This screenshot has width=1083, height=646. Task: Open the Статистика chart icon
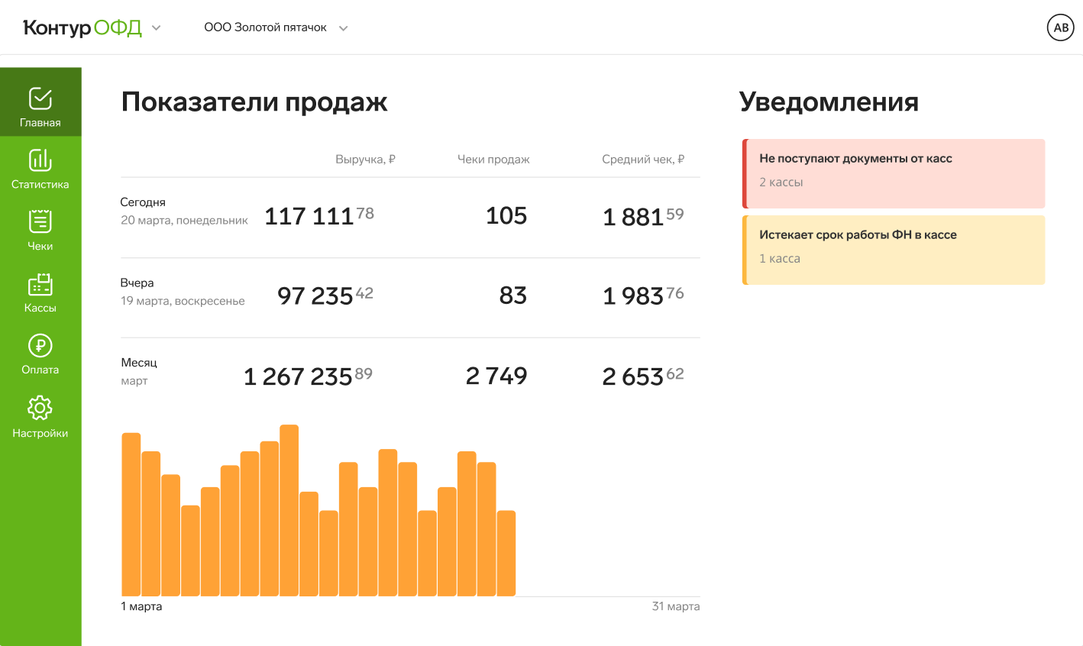(x=40, y=160)
